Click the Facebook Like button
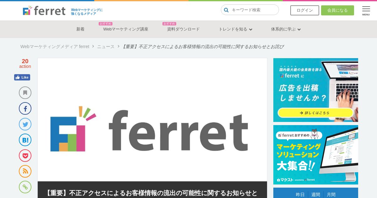Image resolution: width=377 pixels, height=198 pixels. tap(22, 77)
